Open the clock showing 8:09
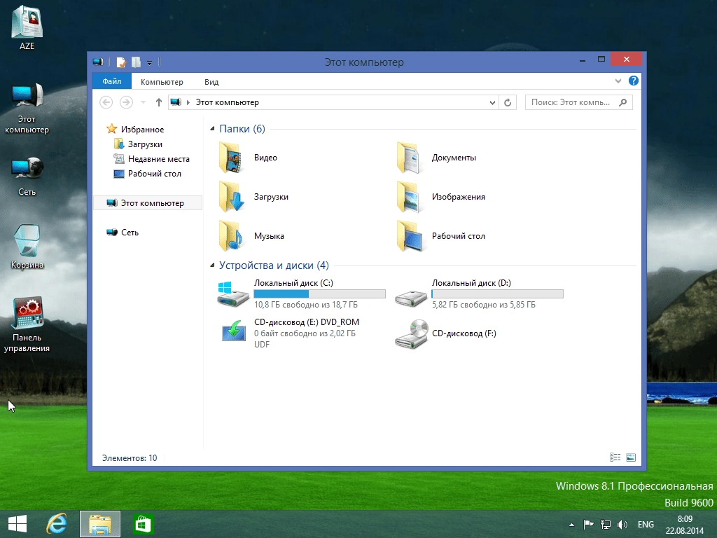 click(x=685, y=525)
